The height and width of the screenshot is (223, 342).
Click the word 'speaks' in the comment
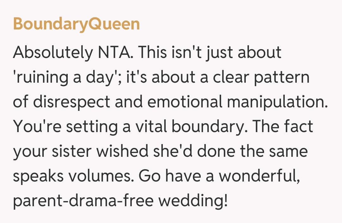tap(39, 176)
